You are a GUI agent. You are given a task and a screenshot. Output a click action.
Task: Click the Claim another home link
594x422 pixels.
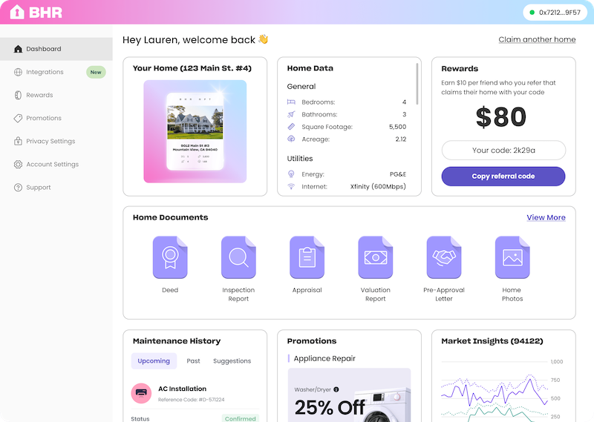[x=537, y=39]
